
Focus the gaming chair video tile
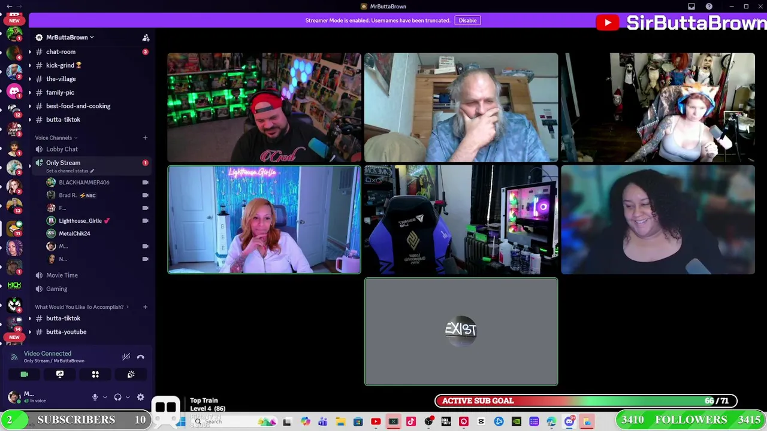[461, 220]
